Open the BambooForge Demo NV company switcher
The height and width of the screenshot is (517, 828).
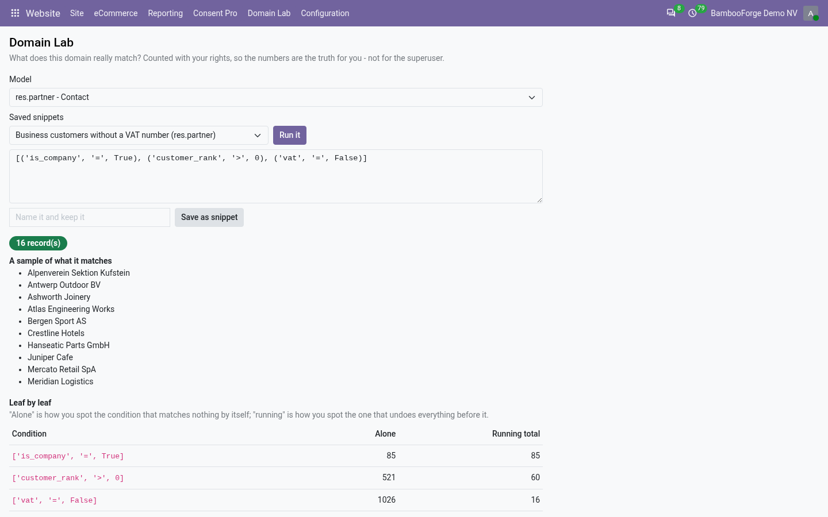(754, 13)
